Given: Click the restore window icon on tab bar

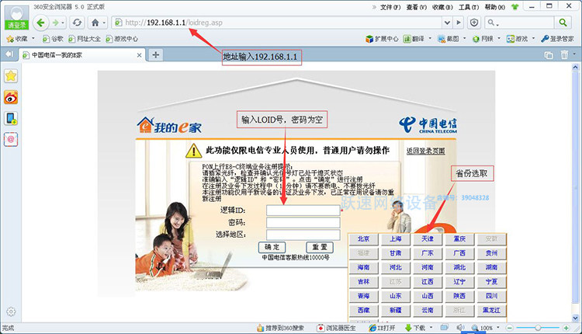Looking at the screenshot, I should pos(548,55).
